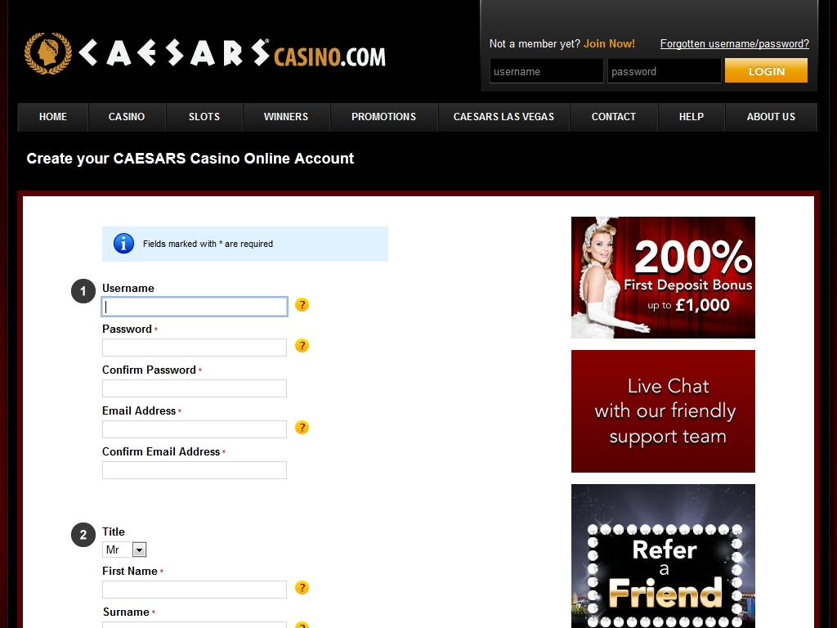The image size is (837, 628).
Task: Open the Forgotten username/password link
Action: pos(734,44)
